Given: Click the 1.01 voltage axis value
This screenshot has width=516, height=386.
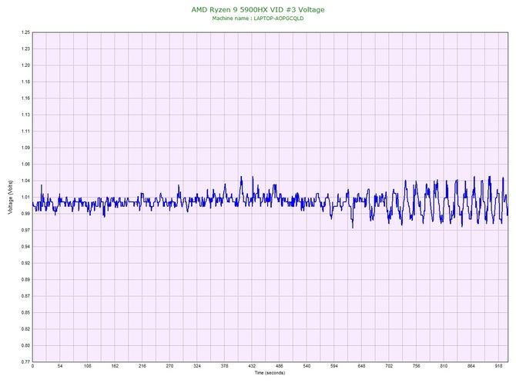Looking at the screenshot, I should [x=25, y=198].
